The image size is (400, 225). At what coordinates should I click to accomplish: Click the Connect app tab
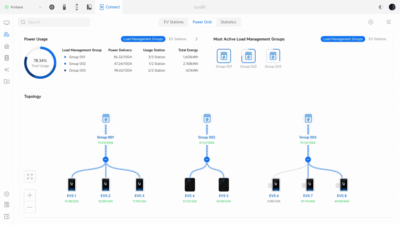click(110, 7)
